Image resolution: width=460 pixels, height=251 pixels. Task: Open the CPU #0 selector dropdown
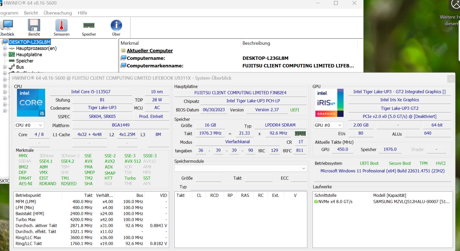pyautogui.click(x=29, y=125)
